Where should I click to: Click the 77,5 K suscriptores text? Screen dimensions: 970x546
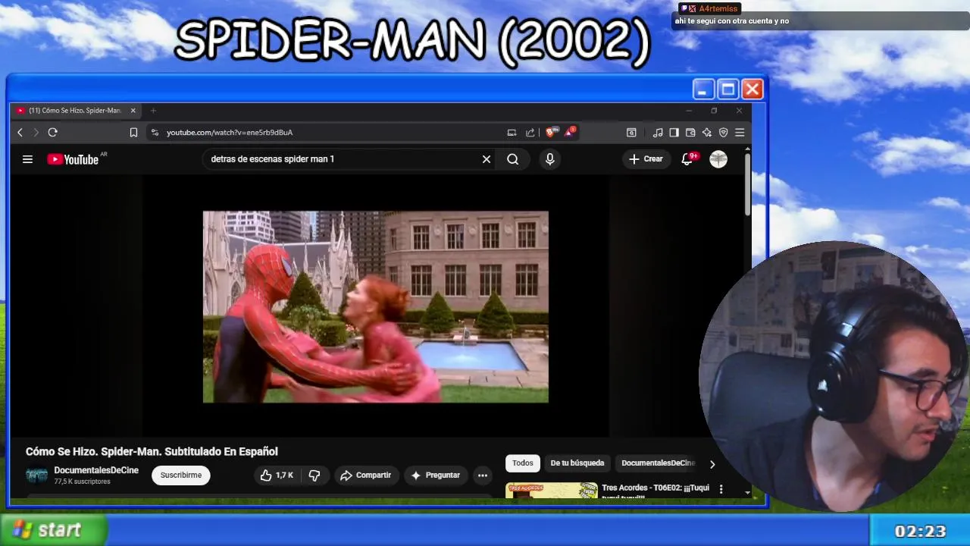coord(82,482)
